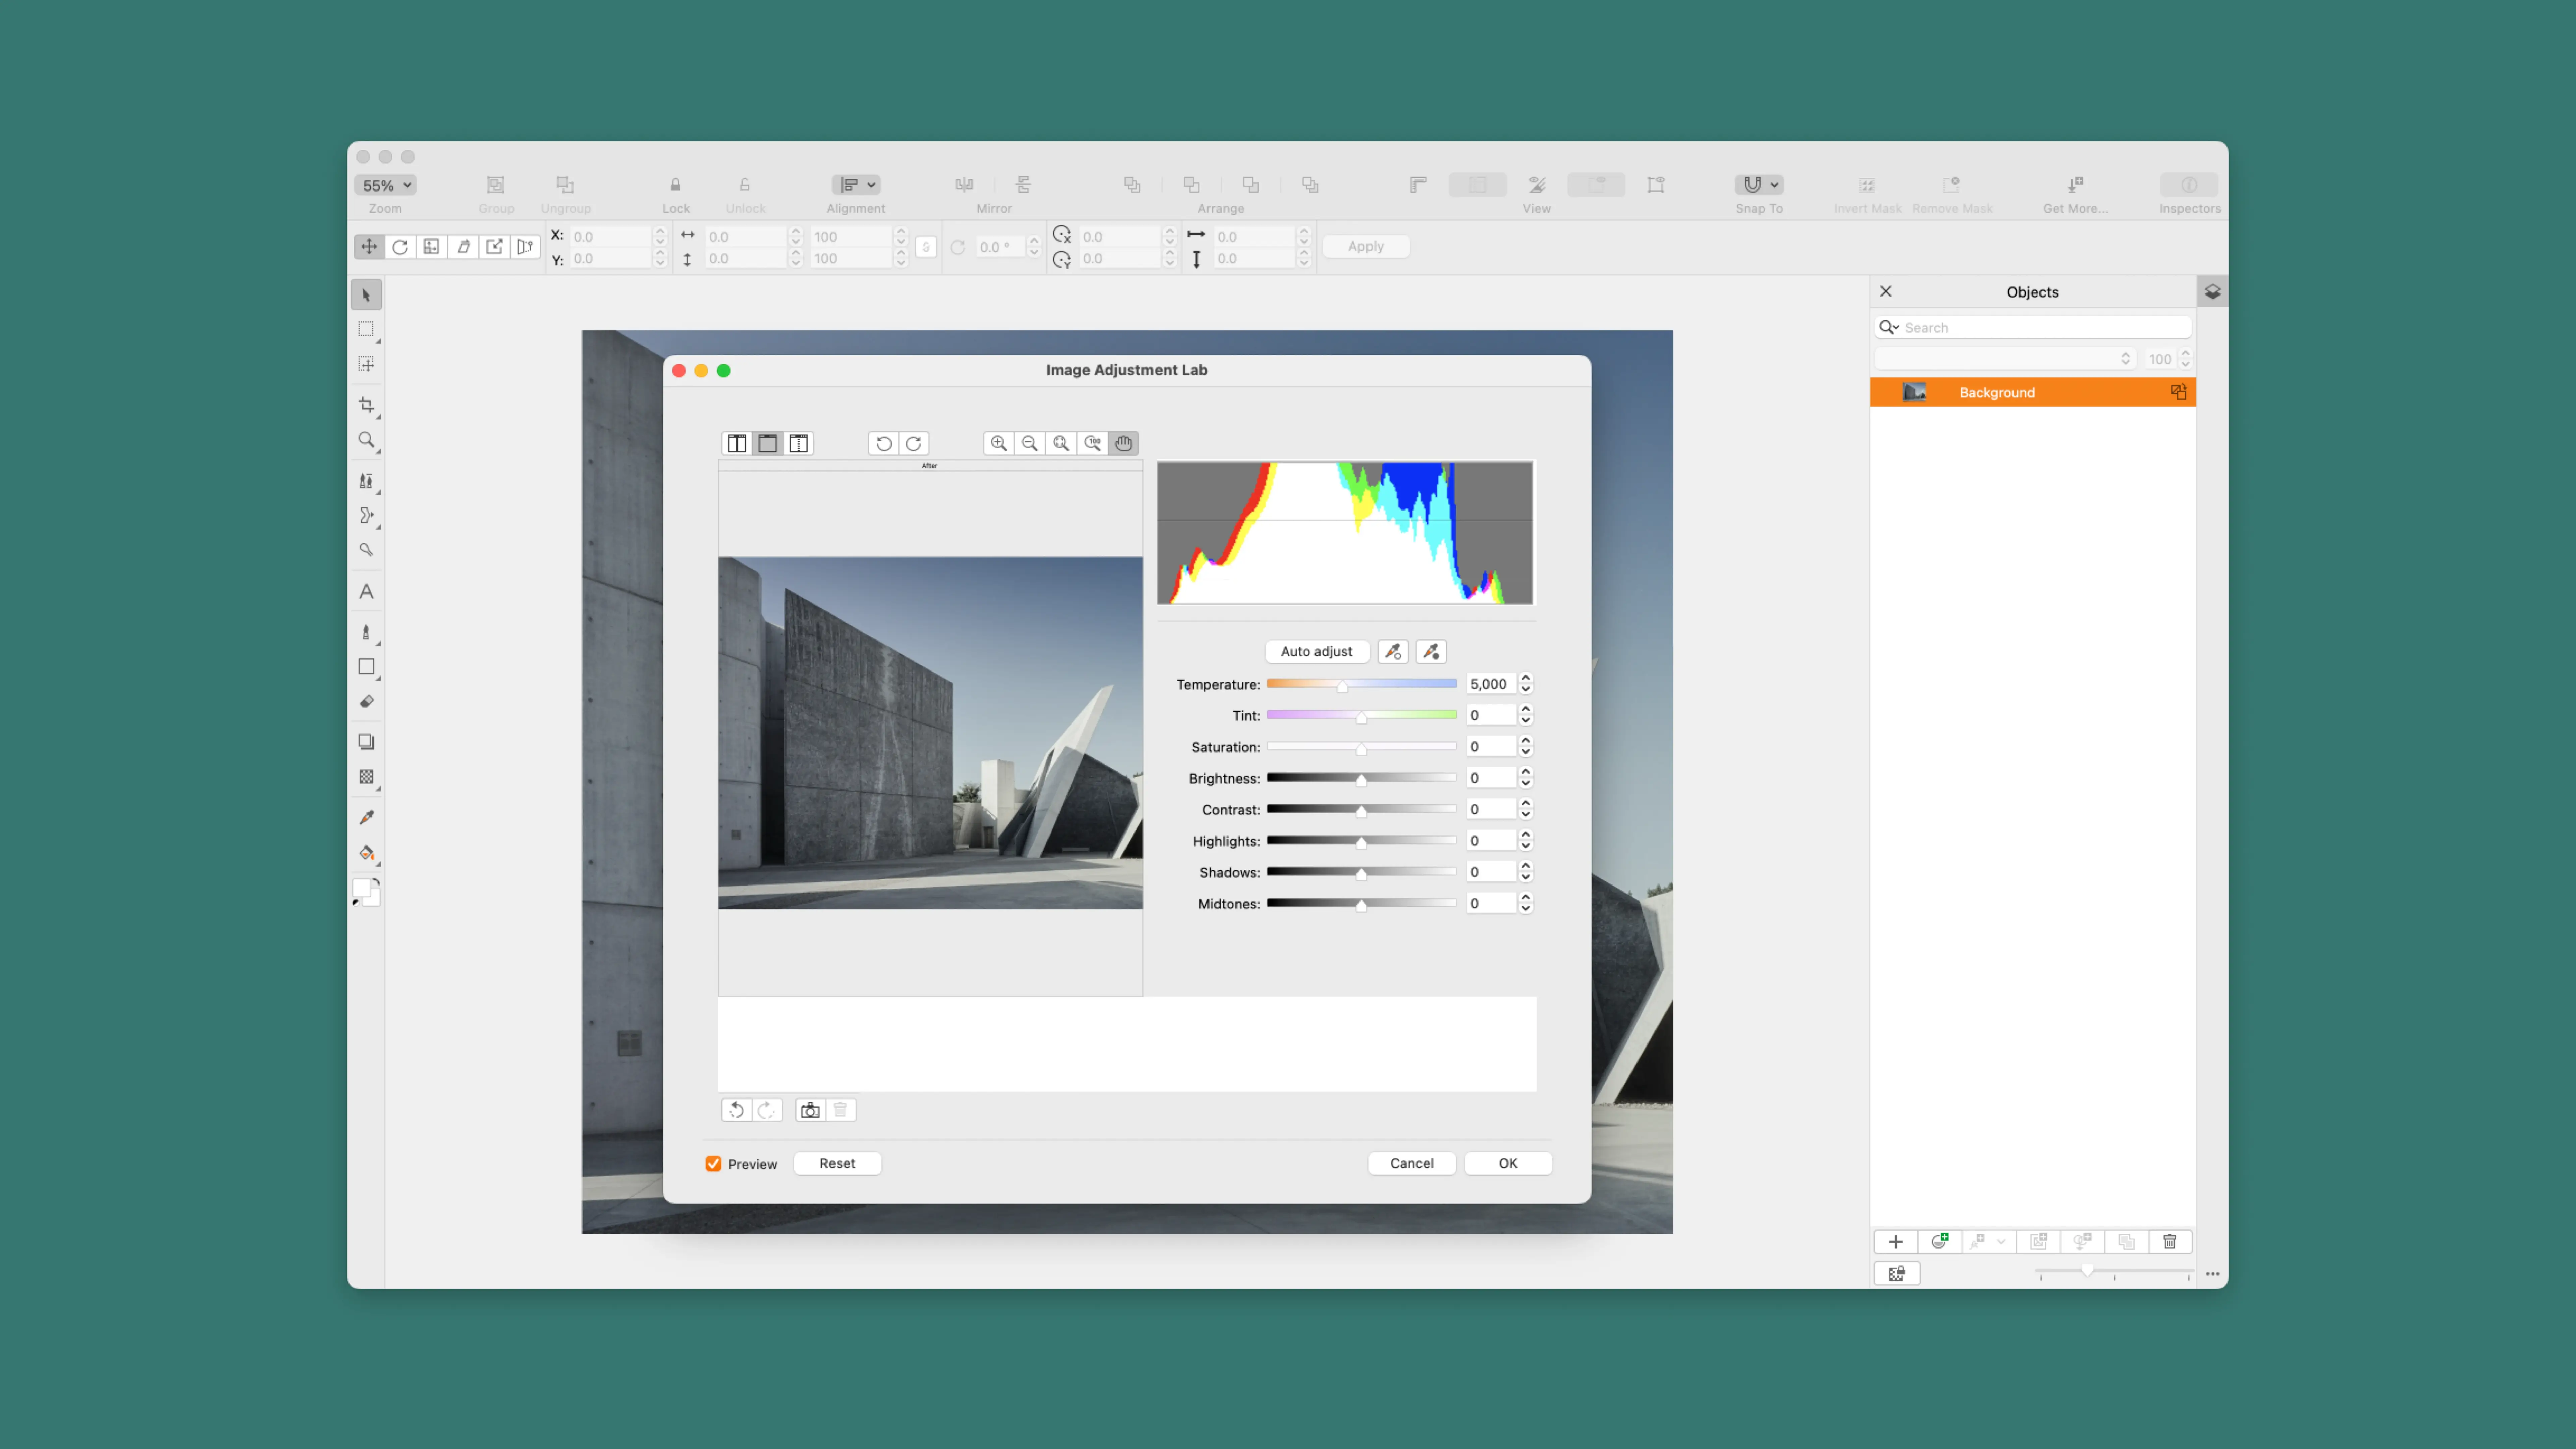Confirm adjustments with OK
Screen dimensions: 2576x1449
pos(1508,1163)
